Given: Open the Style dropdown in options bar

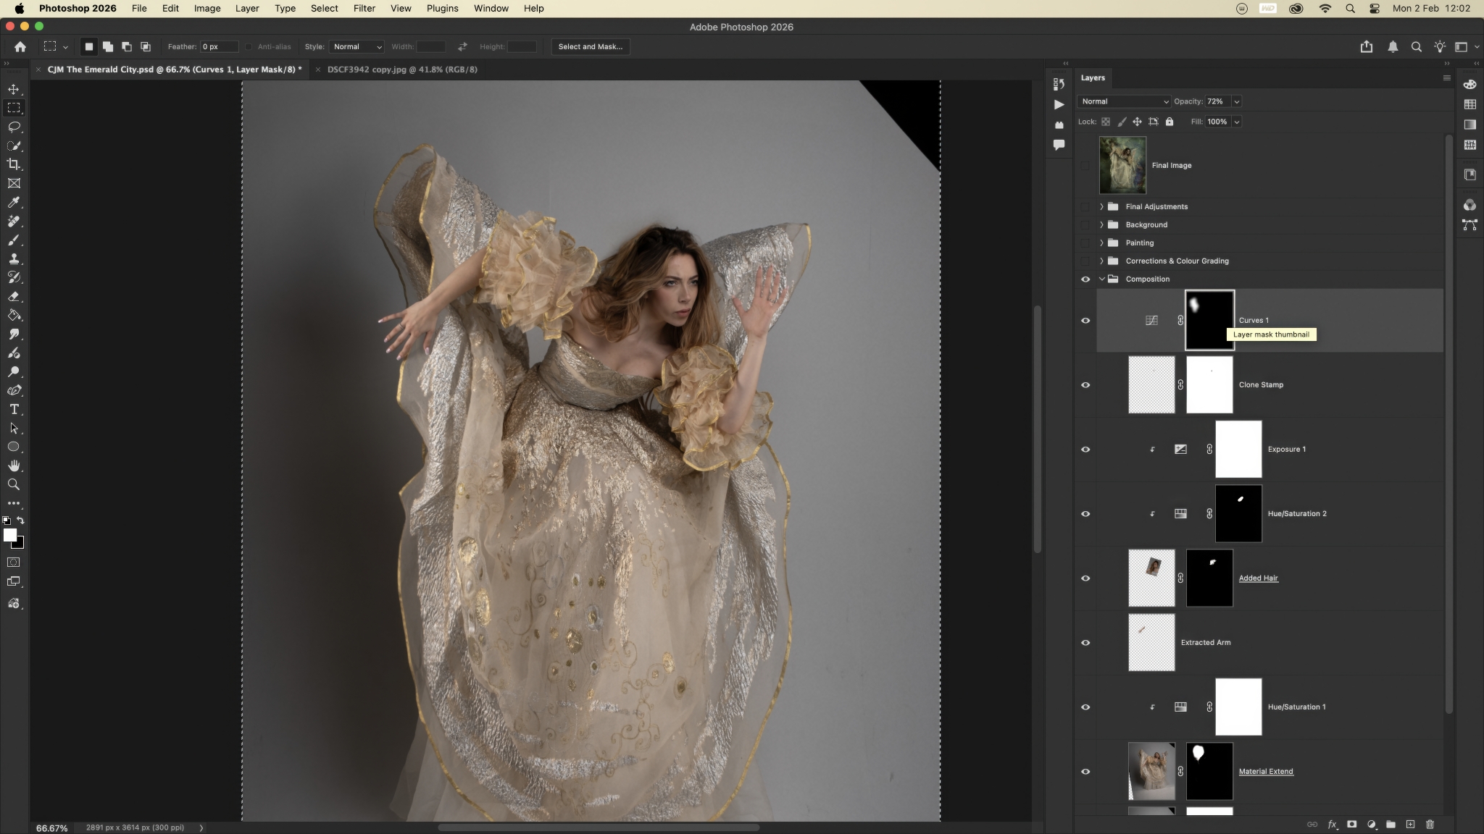Looking at the screenshot, I should click(356, 46).
